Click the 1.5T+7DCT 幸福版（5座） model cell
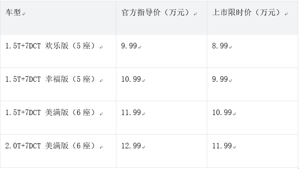 coord(52,79)
